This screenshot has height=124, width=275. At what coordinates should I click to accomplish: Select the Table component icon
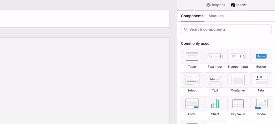[x=192, y=56]
